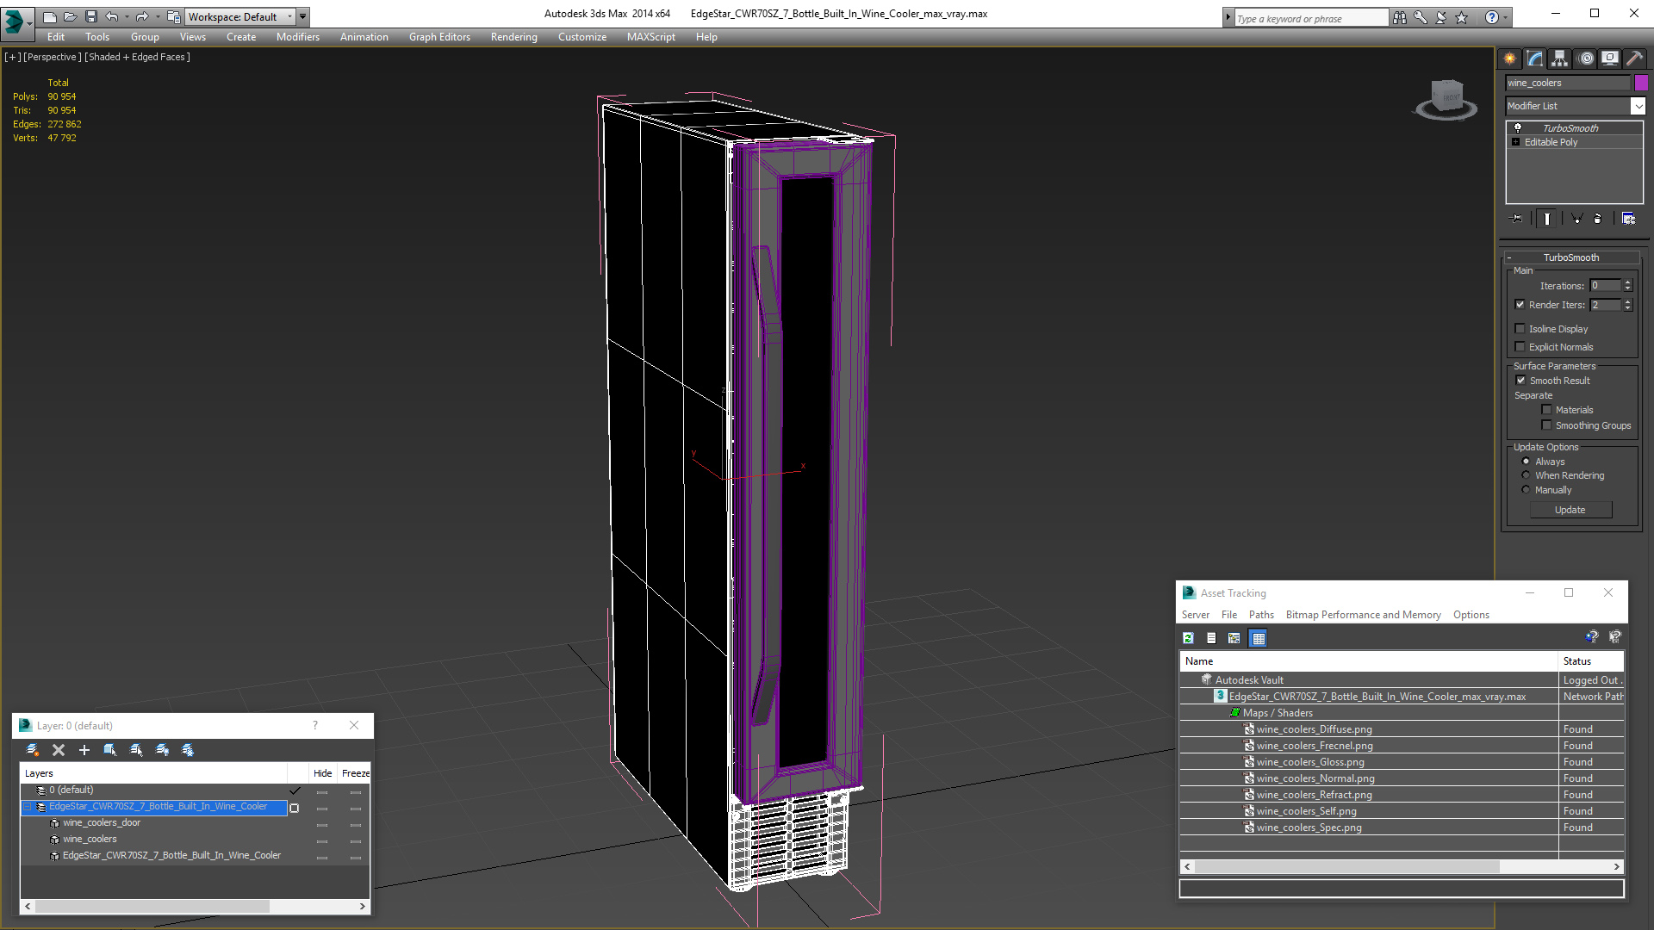This screenshot has width=1654, height=930.
Task: Expand the Editable Poly stack entry
Action: click(1516, 142)
